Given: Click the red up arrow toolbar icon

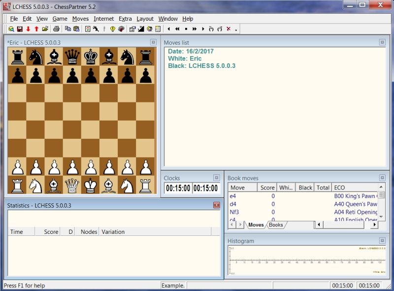Looking at the screenshot, I should point(36,29).
